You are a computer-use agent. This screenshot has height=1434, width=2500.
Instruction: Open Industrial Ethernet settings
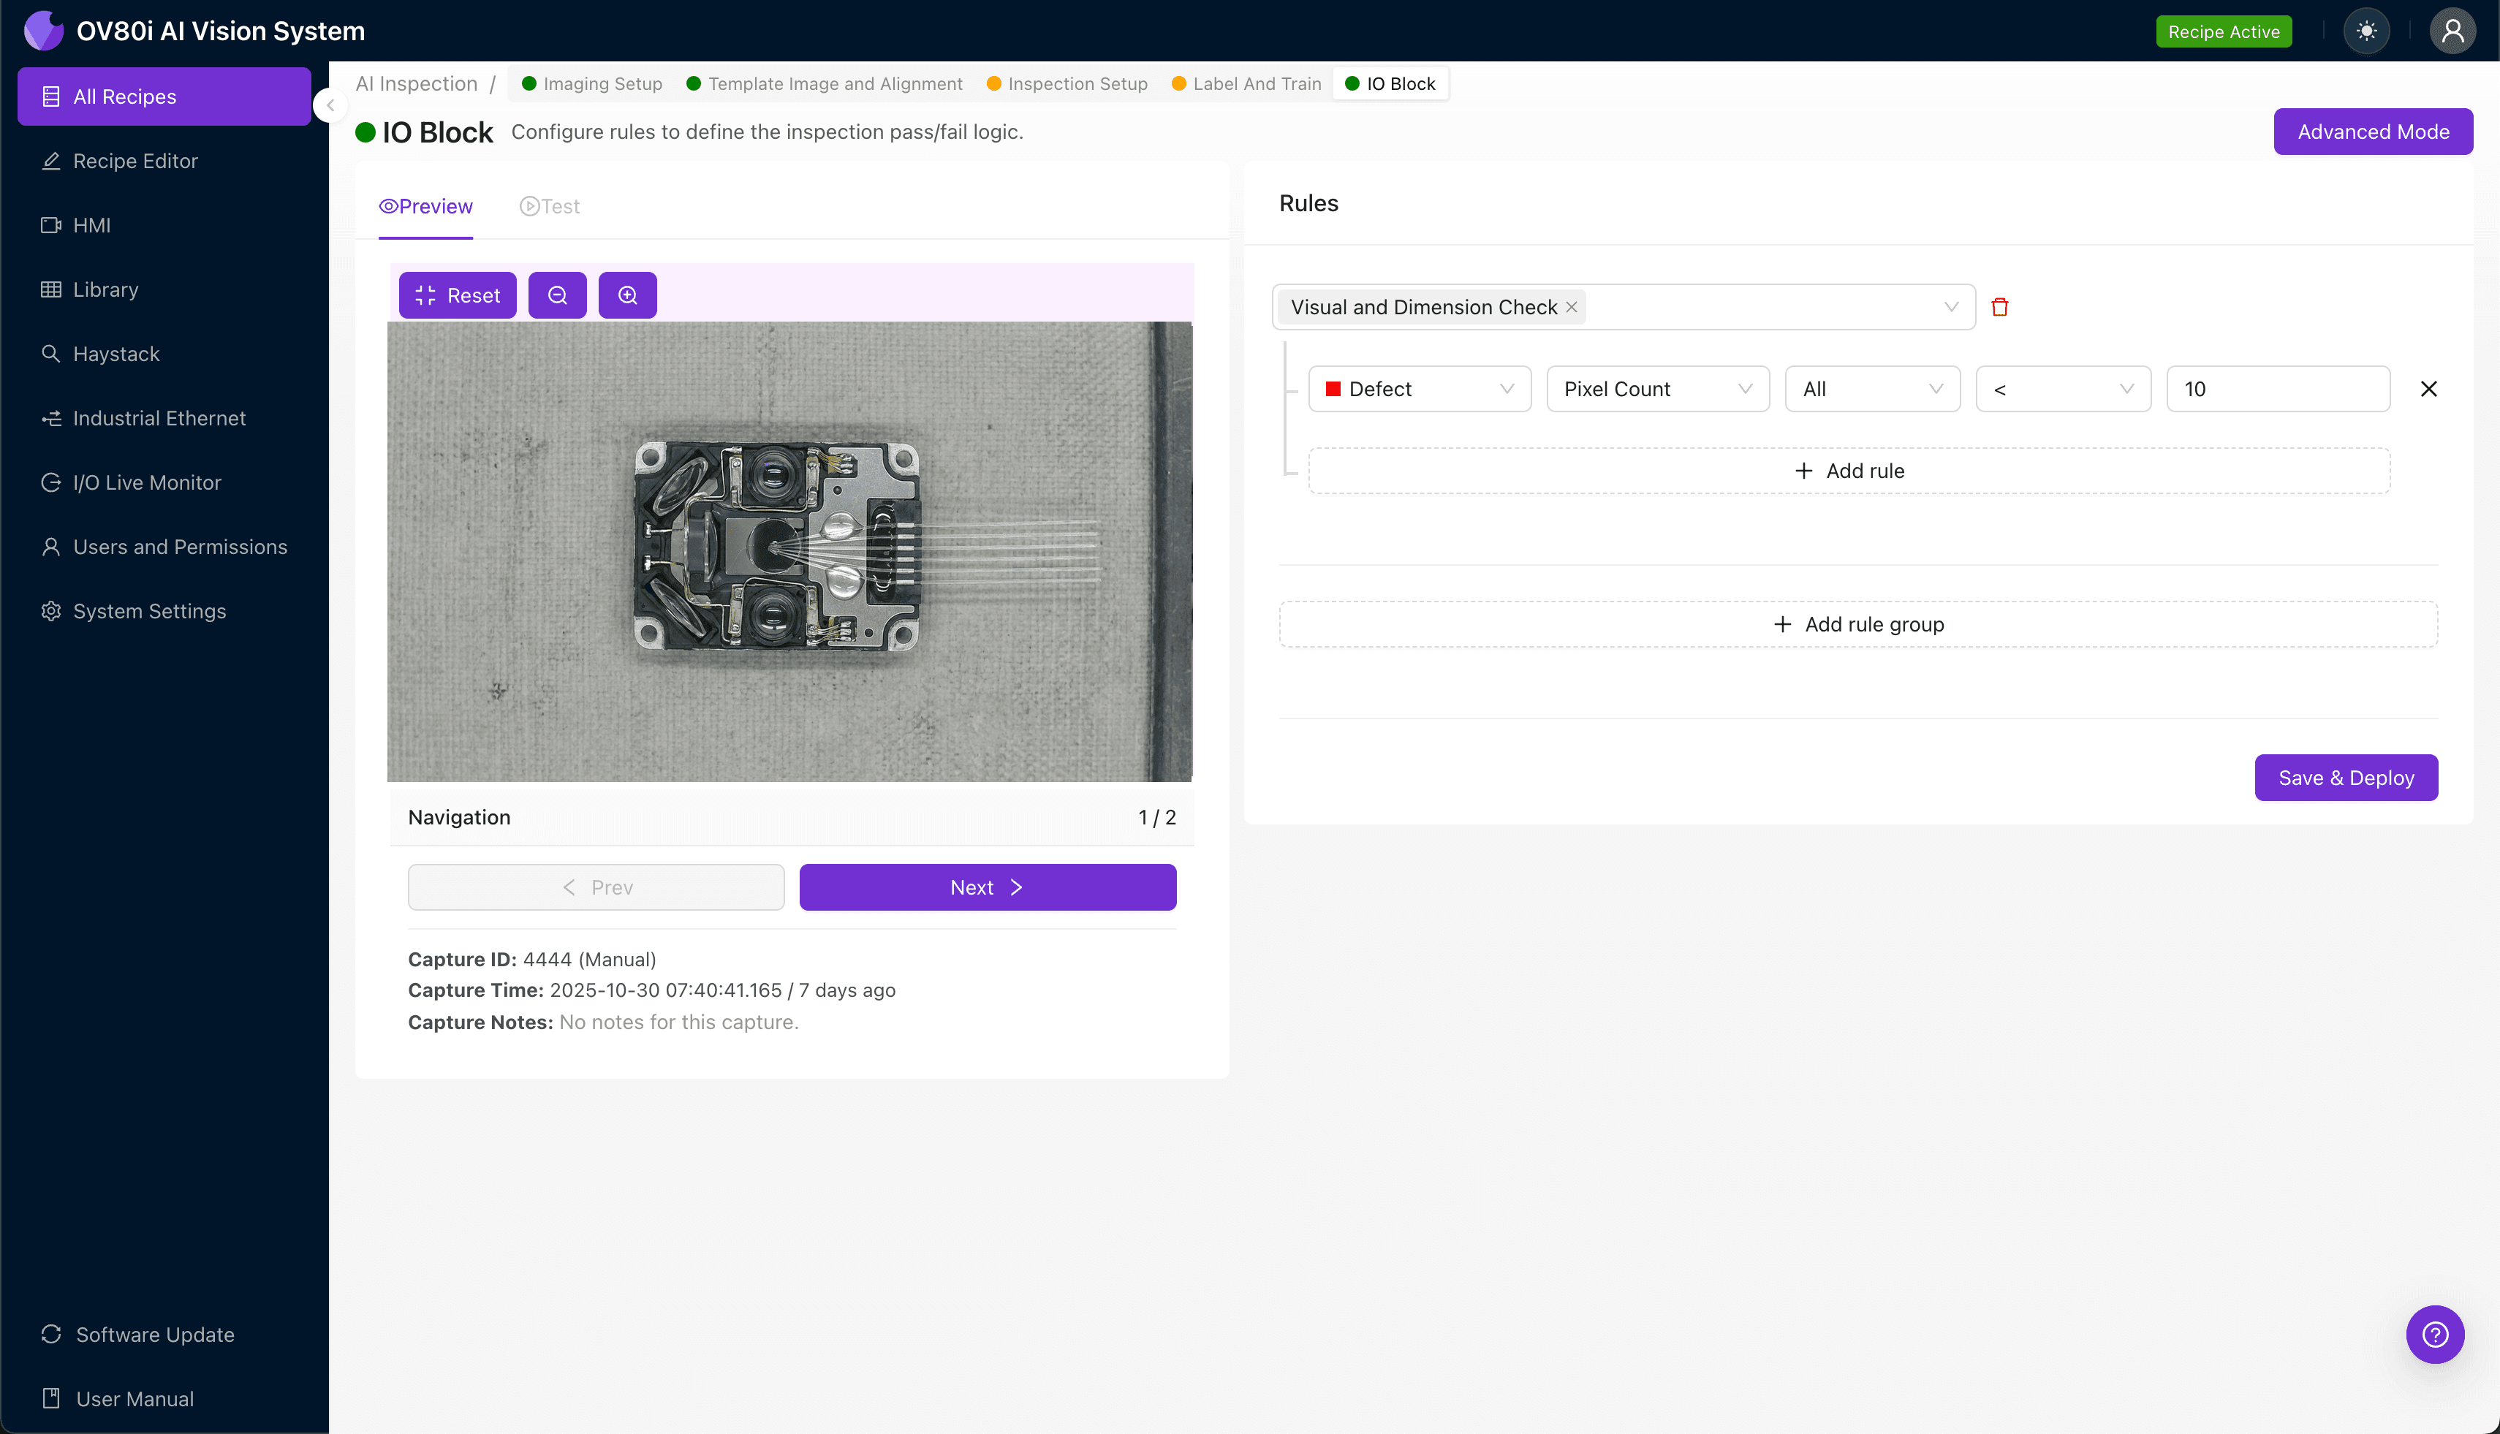[159, 417]
